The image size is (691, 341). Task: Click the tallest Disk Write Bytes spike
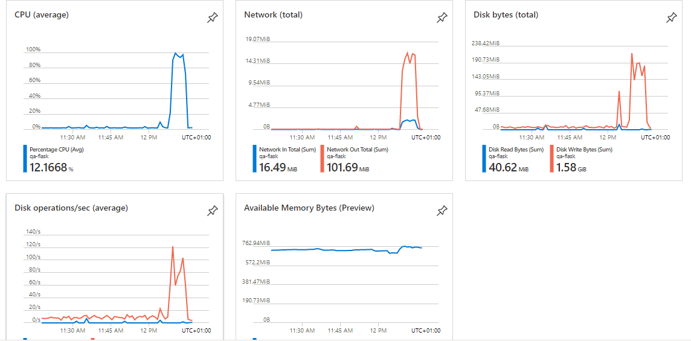632,54
